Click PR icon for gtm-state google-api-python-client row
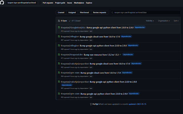Screen dimensions: 183x114 59,93
